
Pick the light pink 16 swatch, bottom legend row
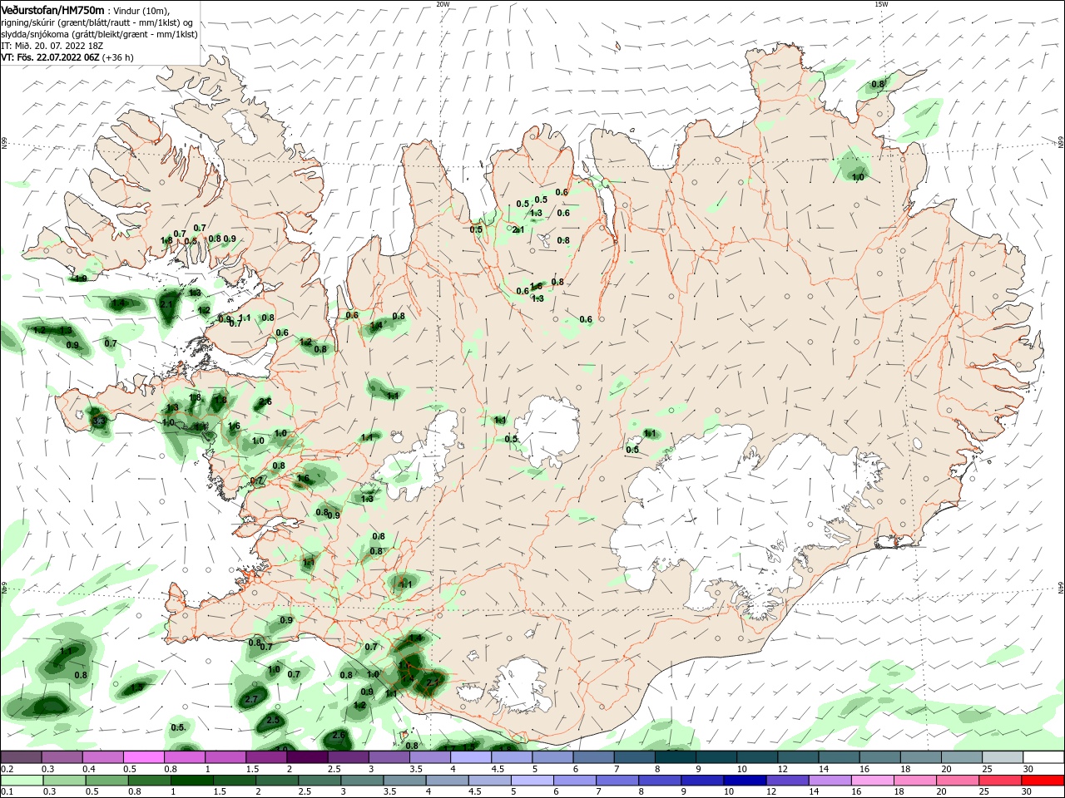point(874,781)
